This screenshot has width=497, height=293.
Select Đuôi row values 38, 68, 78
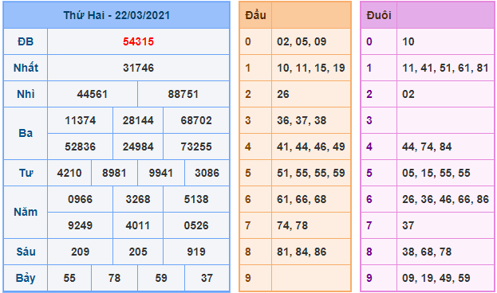click(x=427, y=252)
